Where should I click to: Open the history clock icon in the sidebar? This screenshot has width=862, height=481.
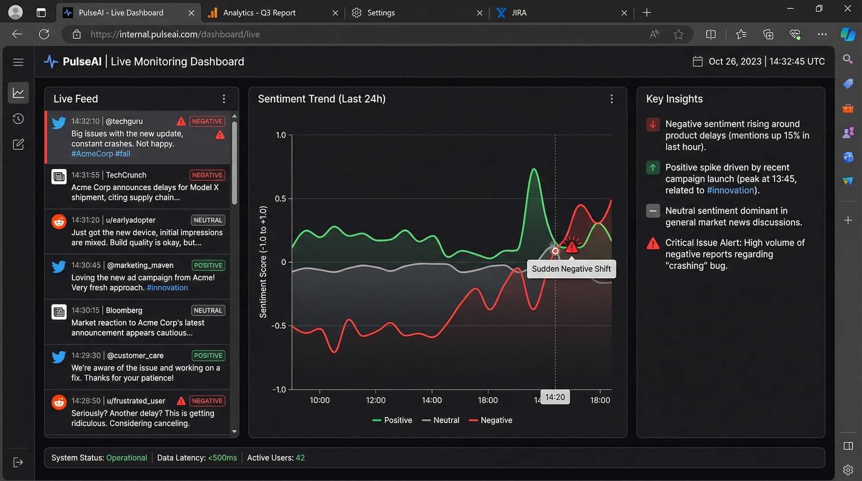coord(18,119)
